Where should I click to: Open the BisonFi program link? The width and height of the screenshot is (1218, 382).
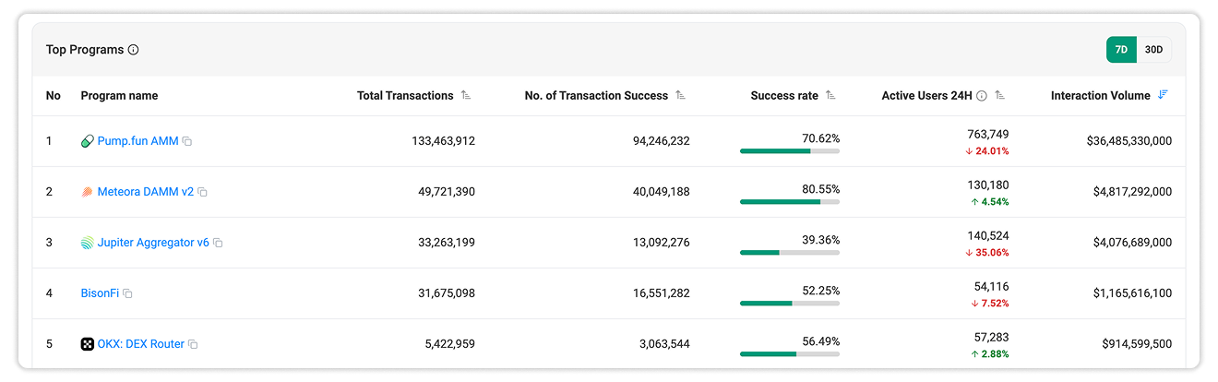[100, 293]
